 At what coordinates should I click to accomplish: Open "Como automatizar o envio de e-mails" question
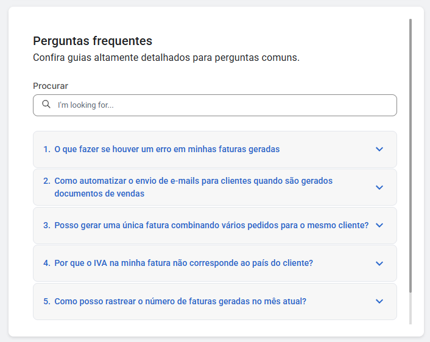[193, 181]
